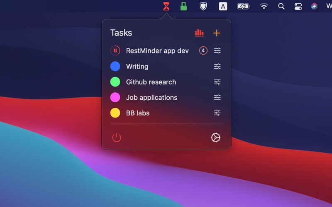Open settings sliders for Job applications

(x=217, y=97)
